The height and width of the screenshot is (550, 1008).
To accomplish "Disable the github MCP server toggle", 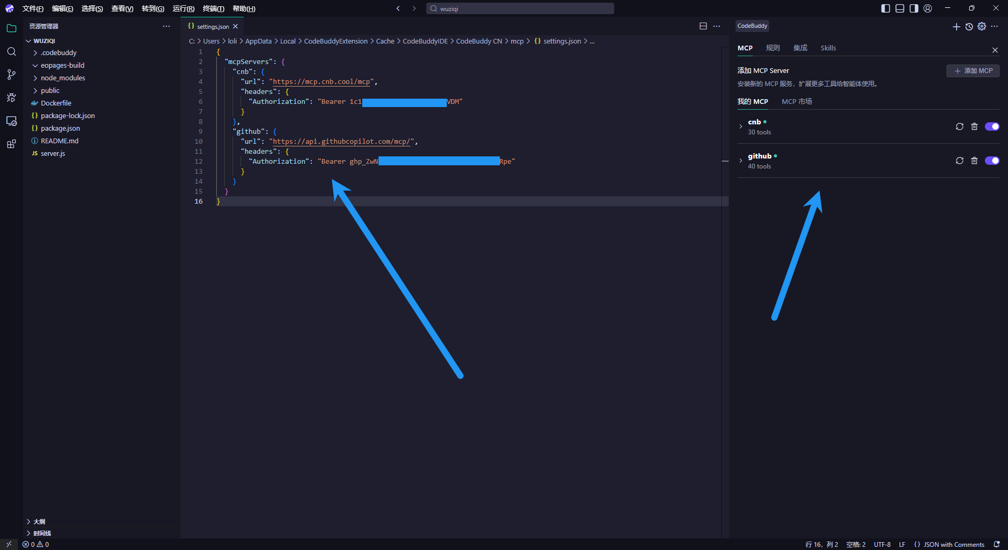I will pyautogui.click(x=992, y=161).
